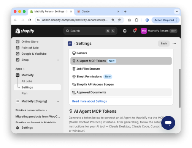
Task: Open a new browser tab
Action: click(x=125, y=11)
